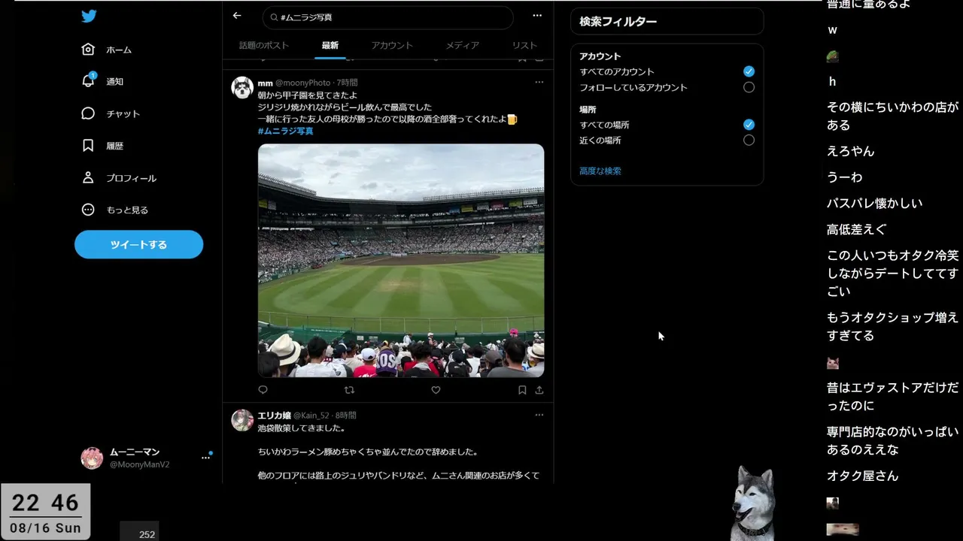Open チャット in the sidebar
963x541 pixels.
click(111, 113)
